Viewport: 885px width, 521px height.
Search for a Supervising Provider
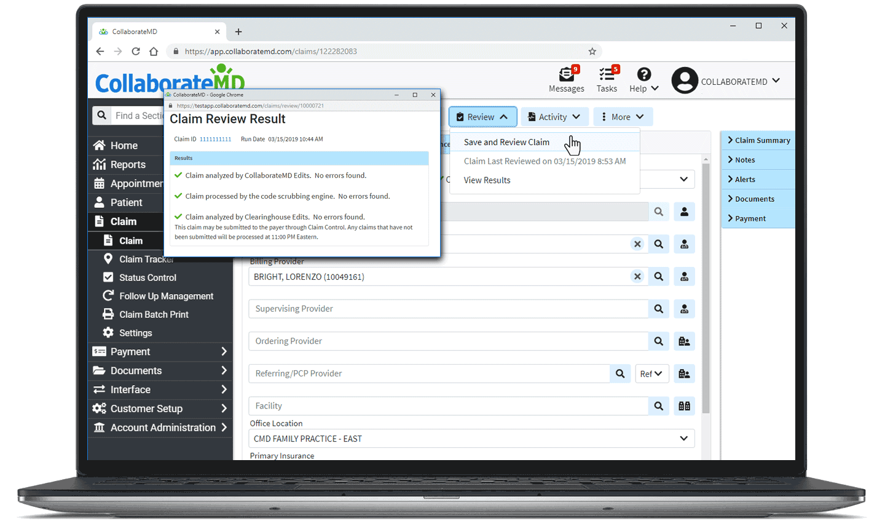(659, 309)
